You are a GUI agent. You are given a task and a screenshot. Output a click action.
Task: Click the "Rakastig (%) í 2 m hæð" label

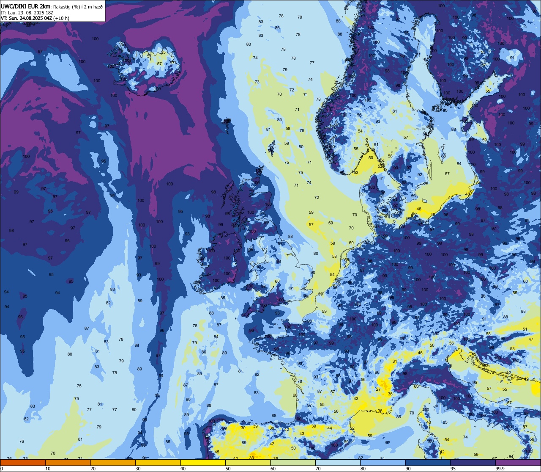point(78,7)
